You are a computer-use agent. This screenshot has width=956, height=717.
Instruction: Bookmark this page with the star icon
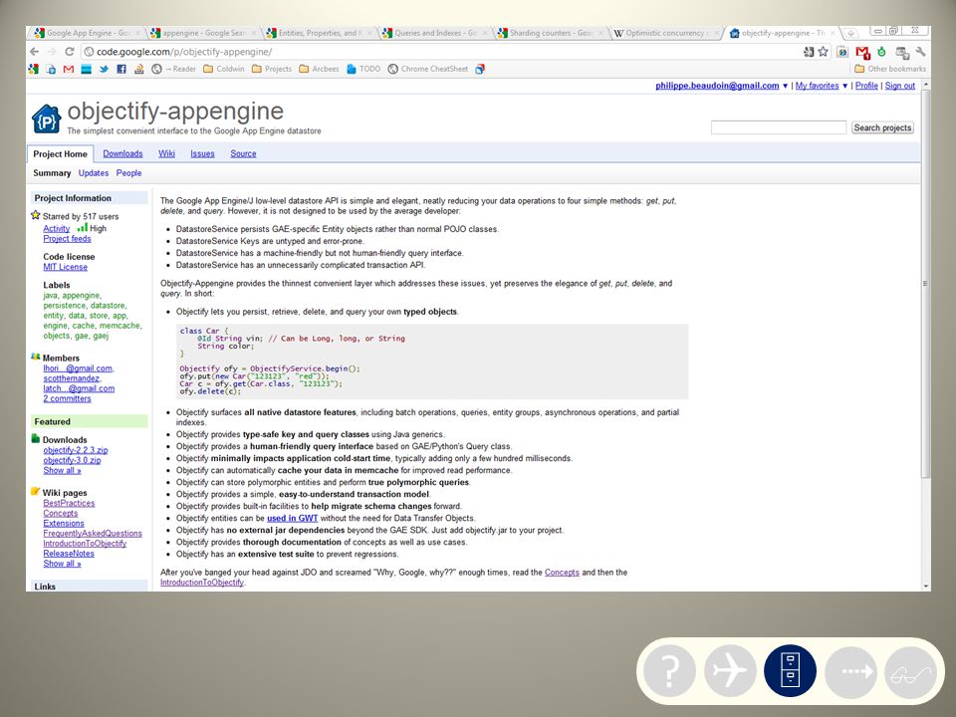824,52
